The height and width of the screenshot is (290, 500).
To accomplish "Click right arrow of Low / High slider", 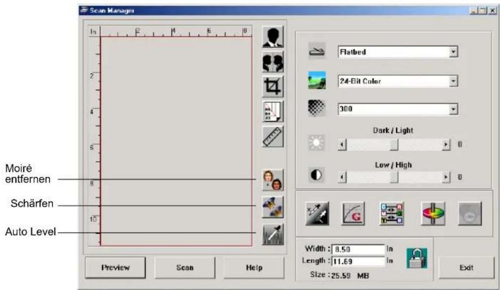I will [x=446, y=177].
